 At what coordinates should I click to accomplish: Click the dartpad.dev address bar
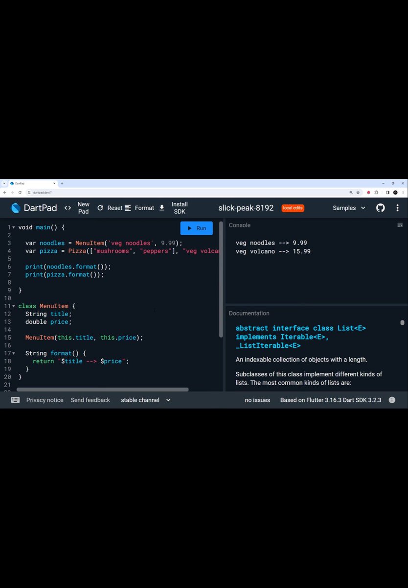click(186, 193)
